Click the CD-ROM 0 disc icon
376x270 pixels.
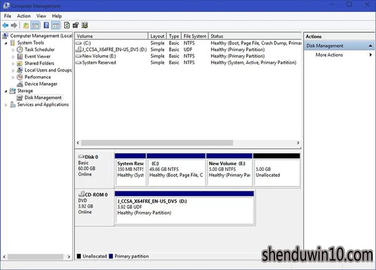(x=82, y=194)
